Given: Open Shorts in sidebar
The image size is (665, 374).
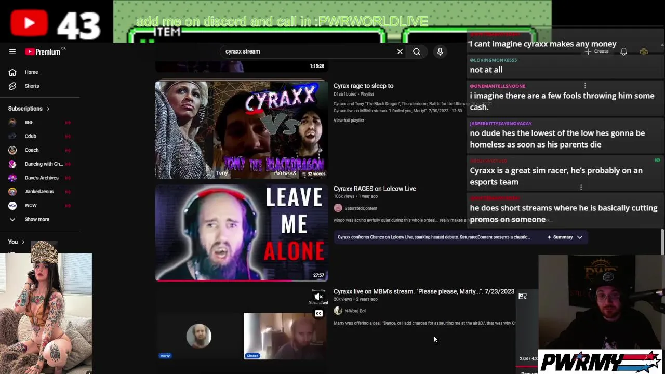Looking at the screenshot, I should pos(32,86).
